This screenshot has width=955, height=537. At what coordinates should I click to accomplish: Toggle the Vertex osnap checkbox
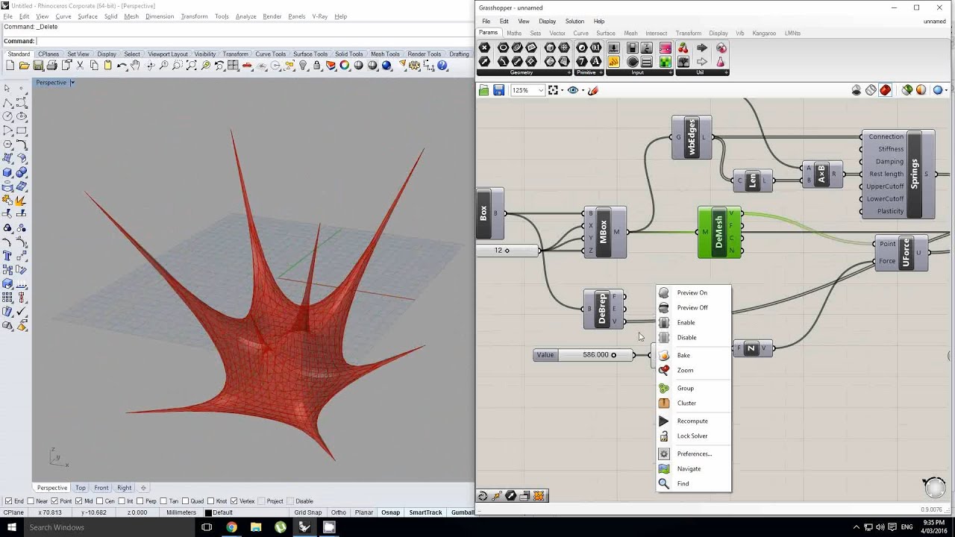point(234,501)
